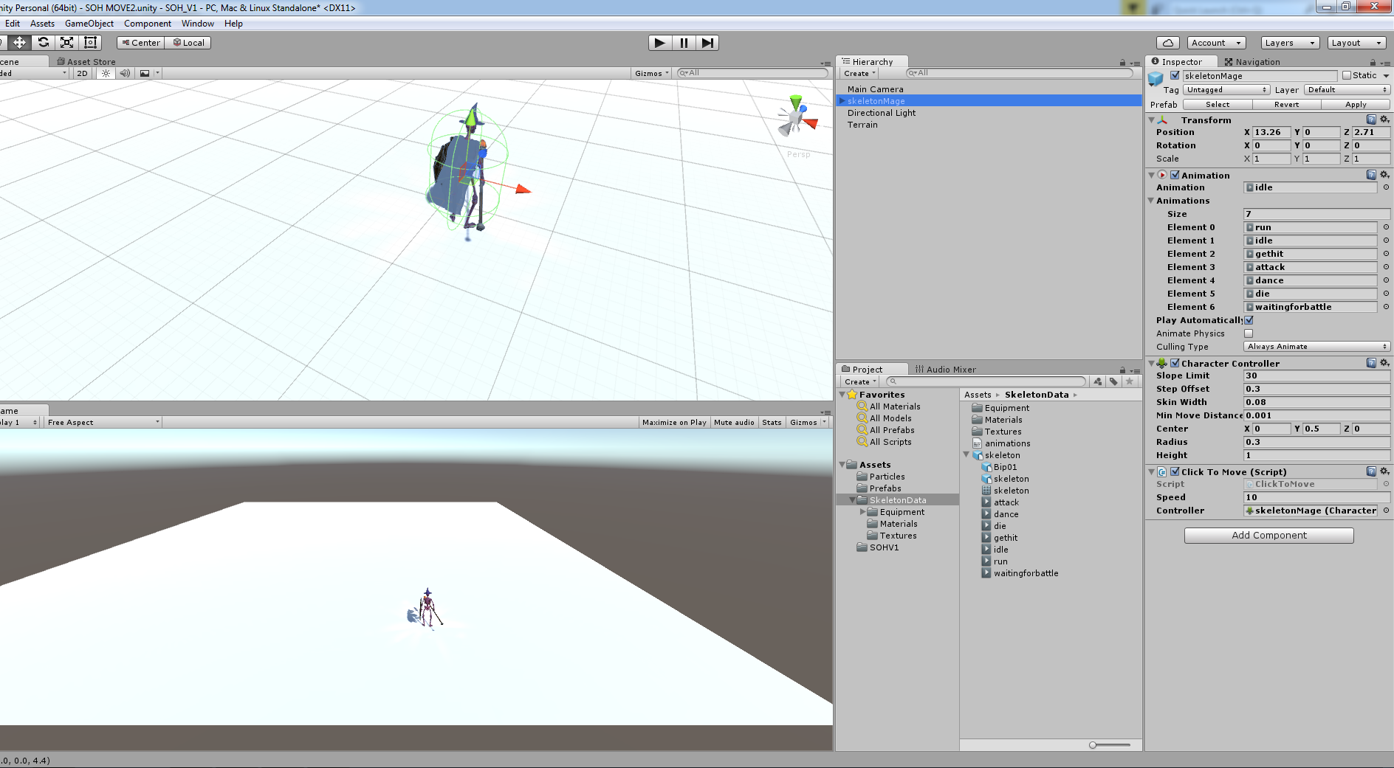Screen dimensions: 1394x768
Task: Step forward one frame
Action: (x=707, y=43)
